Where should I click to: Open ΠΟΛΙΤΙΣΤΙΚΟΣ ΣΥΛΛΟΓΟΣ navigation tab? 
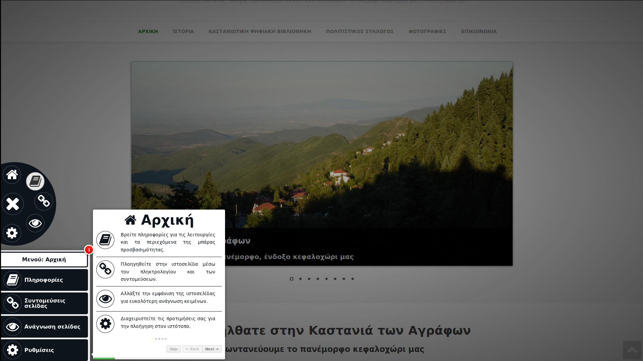(x=360, y=31)
